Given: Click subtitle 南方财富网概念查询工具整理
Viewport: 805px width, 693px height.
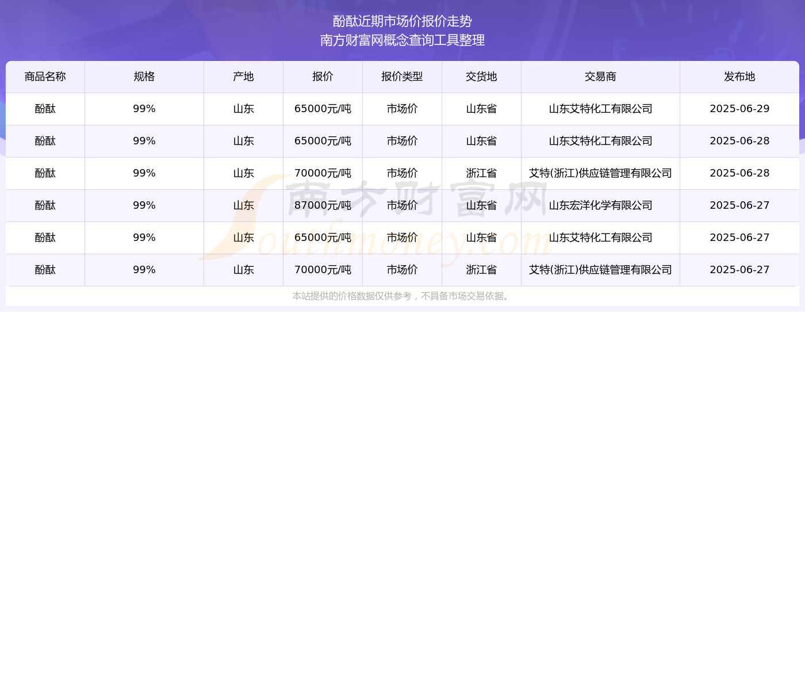Looking at the screenshot, I should [x=402, y=40].
